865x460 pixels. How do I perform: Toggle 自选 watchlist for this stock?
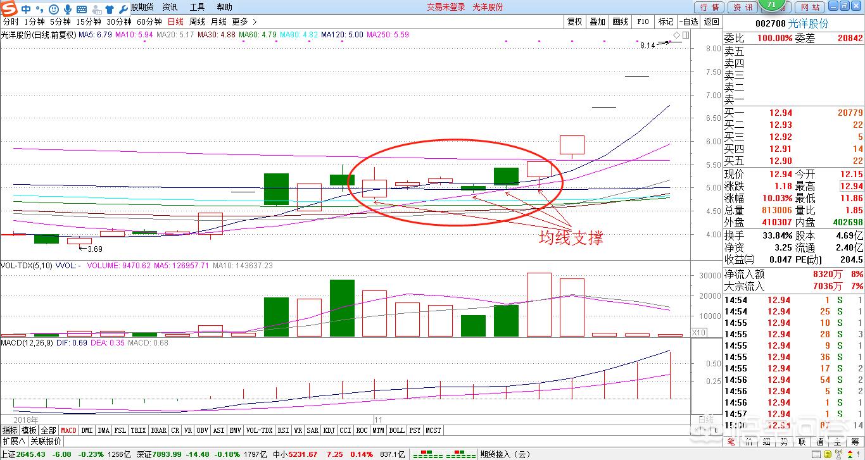click(x=689, y=22)
